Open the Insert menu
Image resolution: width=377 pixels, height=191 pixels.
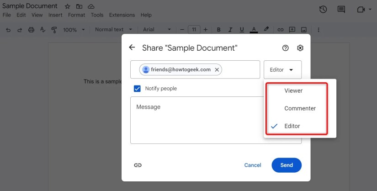(55, 15)
